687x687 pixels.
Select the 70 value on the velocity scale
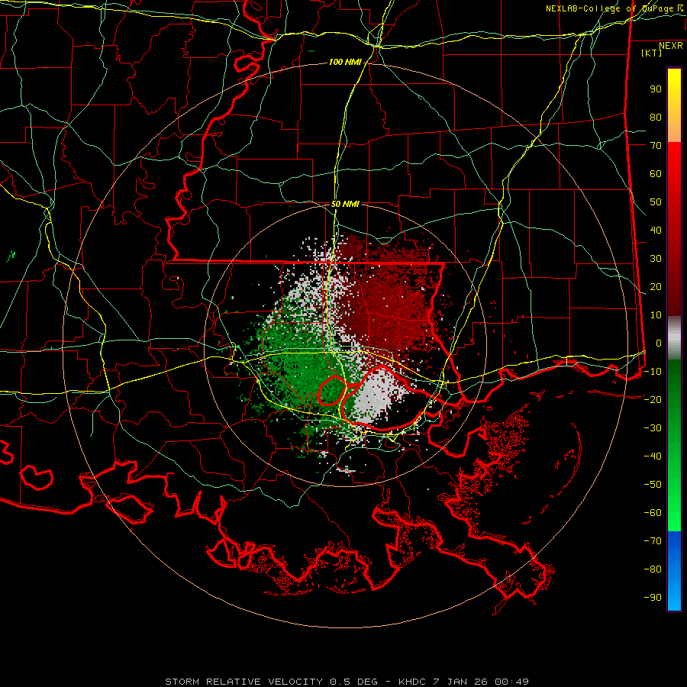click(x=656, y=146)
